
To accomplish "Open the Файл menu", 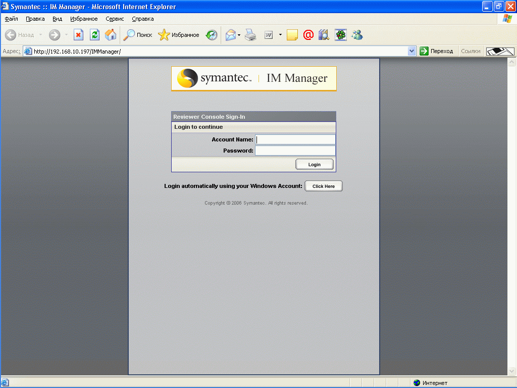I will 11,19.
